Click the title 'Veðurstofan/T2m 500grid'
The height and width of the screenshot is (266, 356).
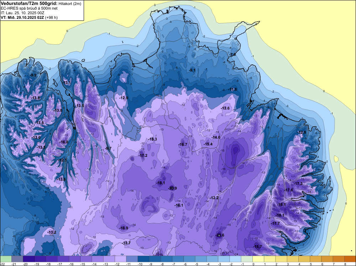29,4
